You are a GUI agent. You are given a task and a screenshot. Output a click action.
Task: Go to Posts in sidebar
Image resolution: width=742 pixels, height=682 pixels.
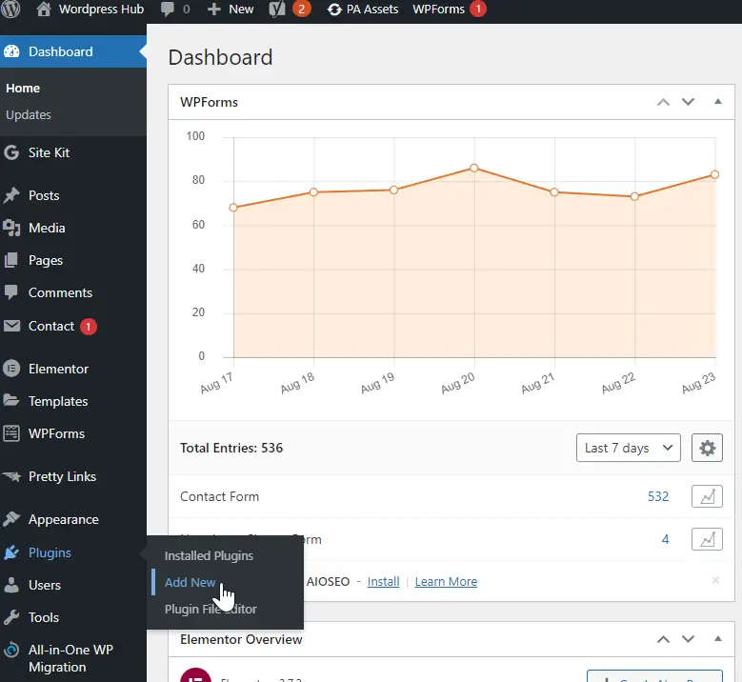(x=73, y=195)
